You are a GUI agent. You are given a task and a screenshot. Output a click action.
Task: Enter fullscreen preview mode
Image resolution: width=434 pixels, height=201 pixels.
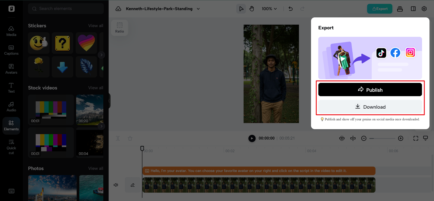click(416, 138)
